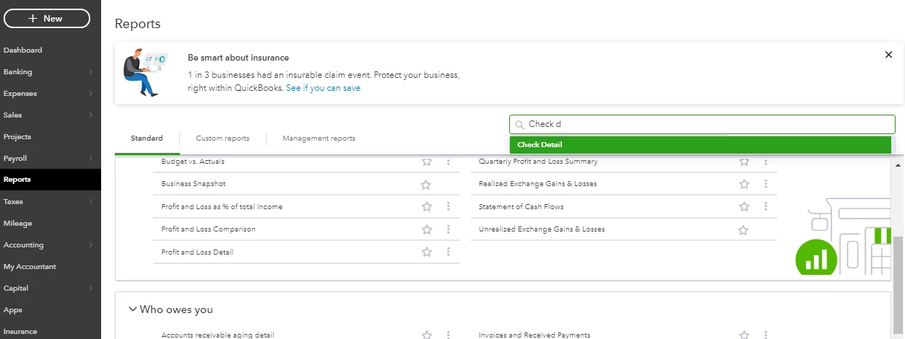
Task: Favorite the Business Snapshot report
Action: pos(426,185)
